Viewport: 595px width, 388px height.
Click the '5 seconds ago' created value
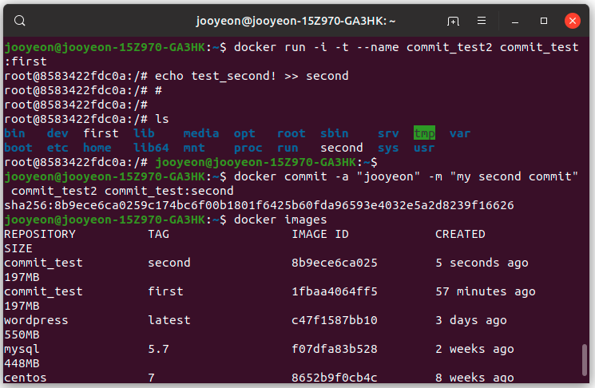(482, 263)
